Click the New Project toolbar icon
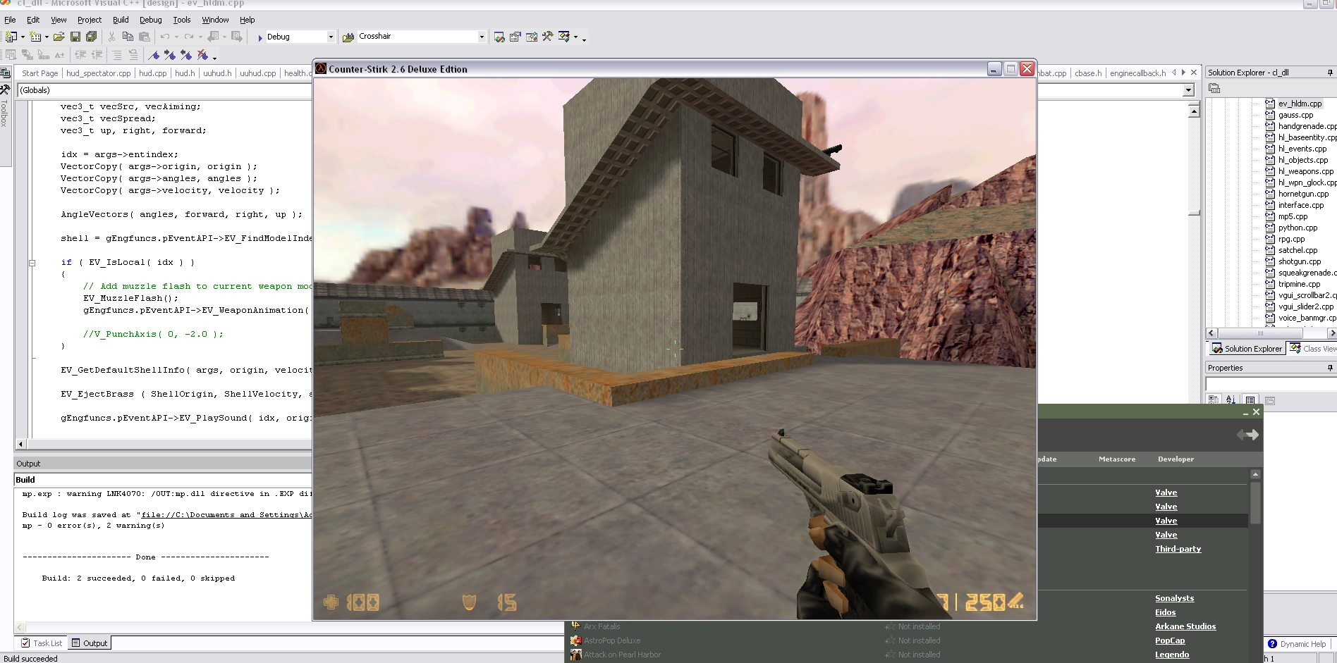The width and height of the screenshot is (1337, 663). [x=11, y=37]
